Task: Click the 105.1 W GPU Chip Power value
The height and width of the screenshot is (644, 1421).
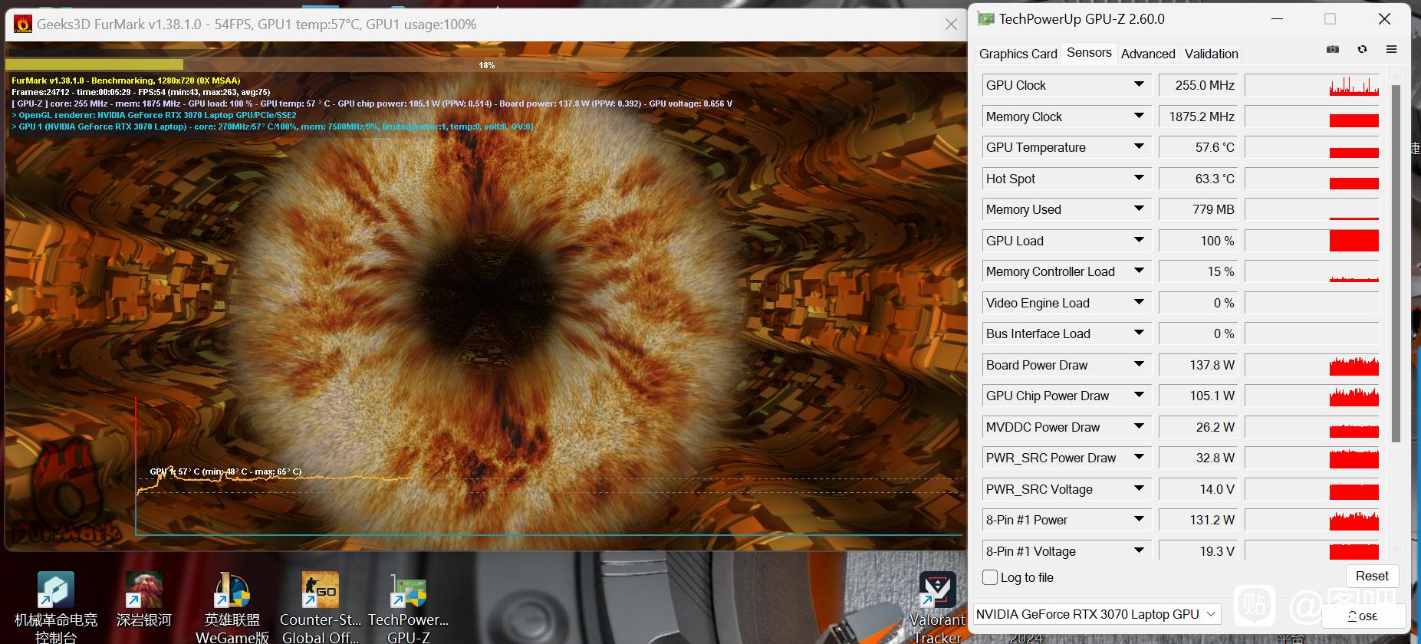Action: (1197, 396)
